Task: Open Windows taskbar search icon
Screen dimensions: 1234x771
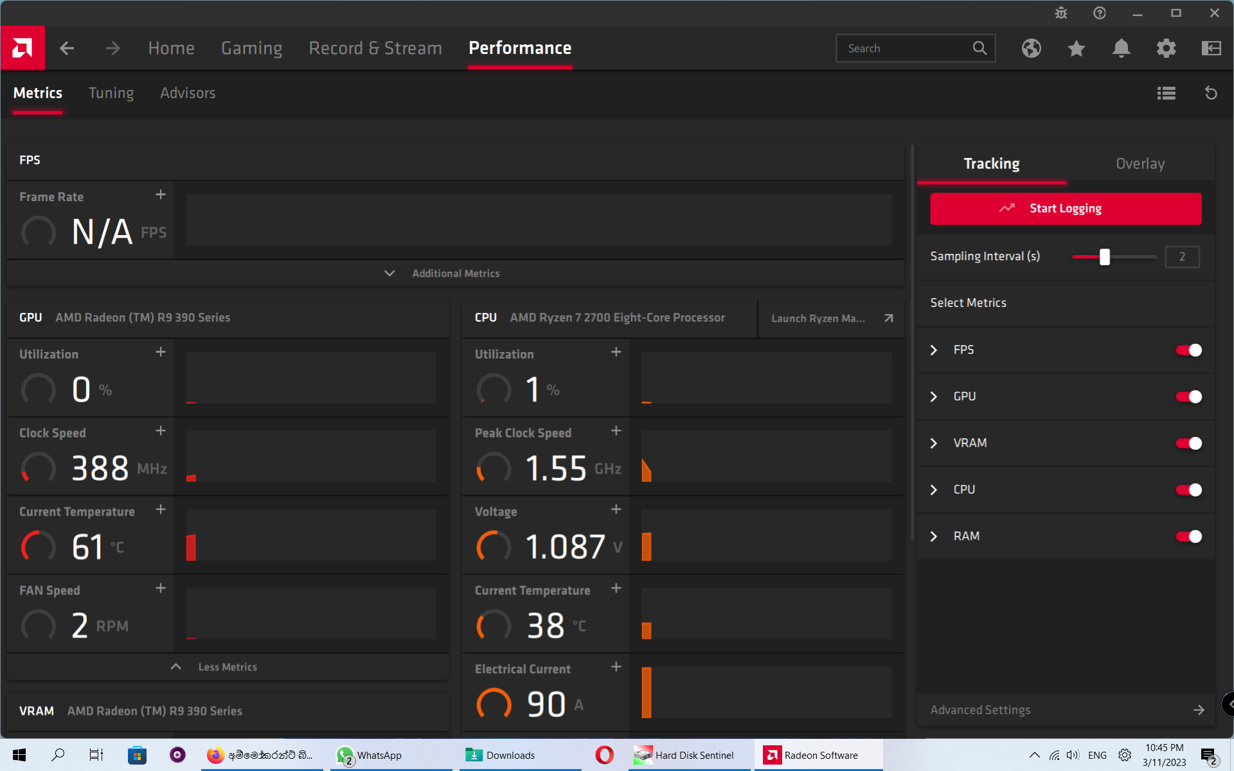Action: point(58,755)
